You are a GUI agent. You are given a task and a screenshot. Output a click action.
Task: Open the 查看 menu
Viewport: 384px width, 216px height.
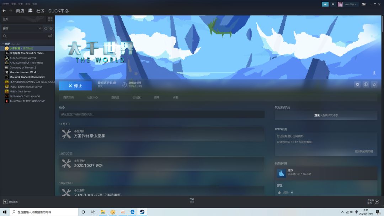tap(14, 4)
